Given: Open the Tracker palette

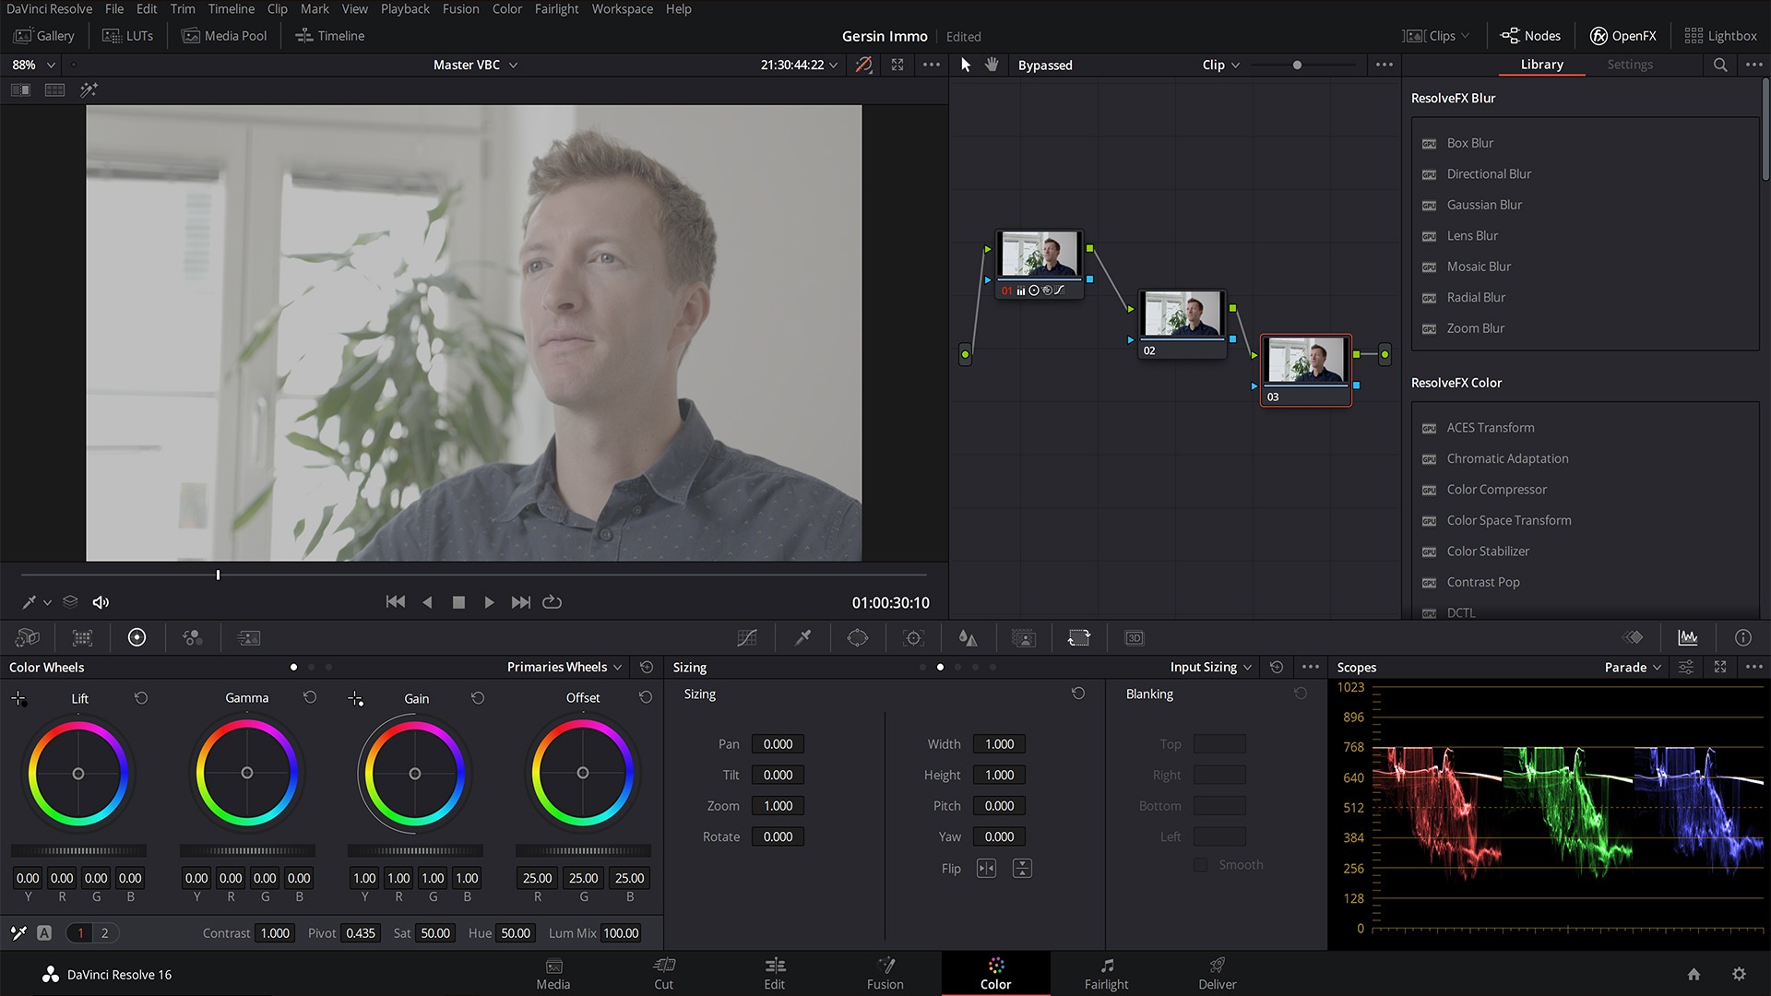Looking at the screenshot, I should point(912,637).
